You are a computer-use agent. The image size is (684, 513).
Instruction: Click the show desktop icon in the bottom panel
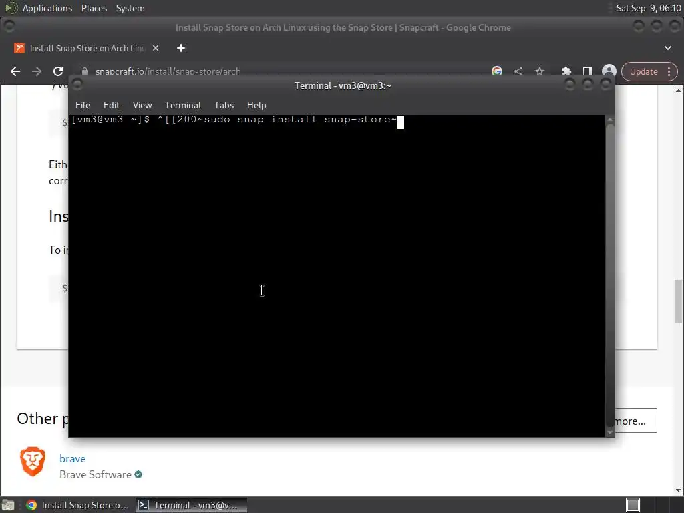pos(8,505)
